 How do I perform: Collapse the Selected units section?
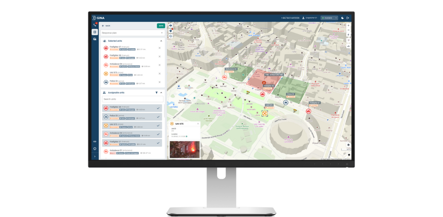pos(161,41)
